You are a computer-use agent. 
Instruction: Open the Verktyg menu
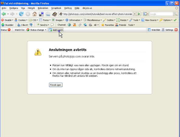pos(68,8)
